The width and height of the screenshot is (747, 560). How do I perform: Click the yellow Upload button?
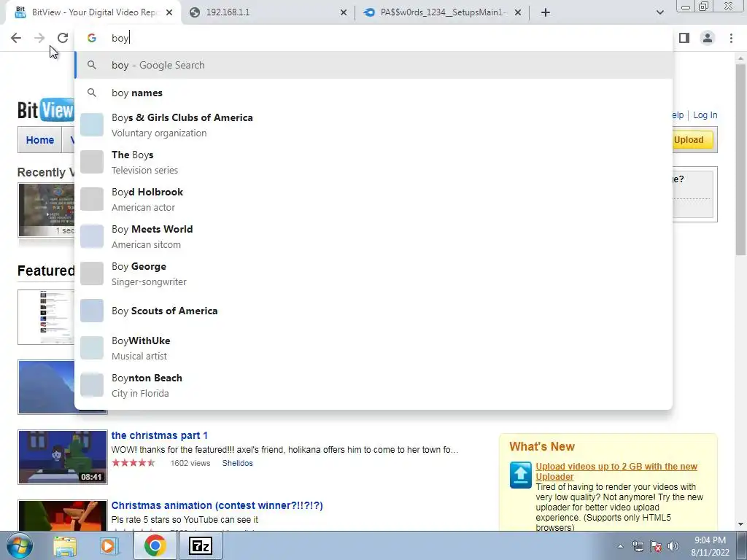693,140
